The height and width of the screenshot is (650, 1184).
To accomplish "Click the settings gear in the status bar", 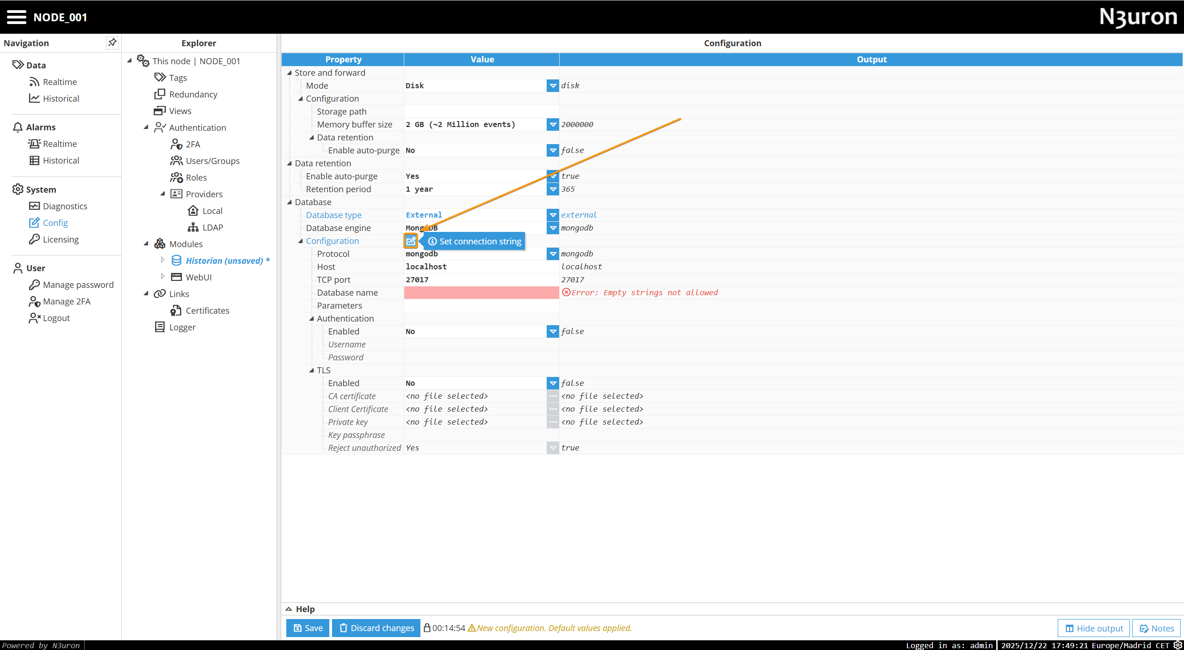I will [1178, 645].
